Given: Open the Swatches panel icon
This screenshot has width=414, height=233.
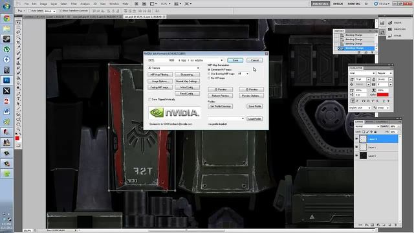Looking at the screenshot, I should 390,29.
